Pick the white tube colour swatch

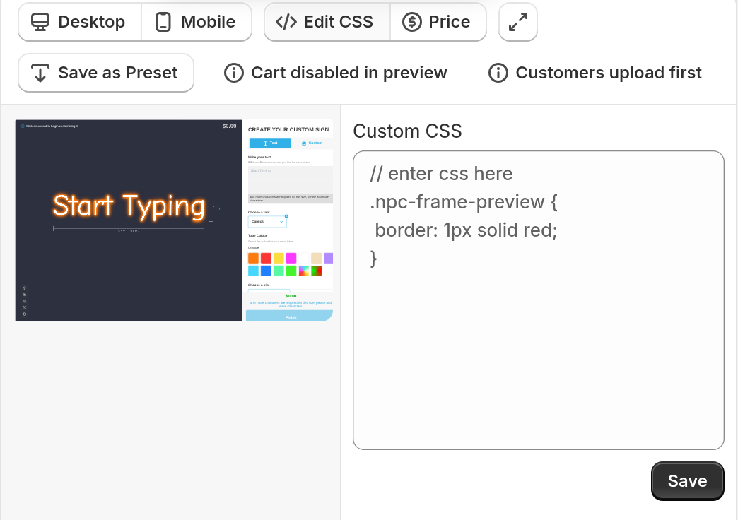(x=304, y=258)
